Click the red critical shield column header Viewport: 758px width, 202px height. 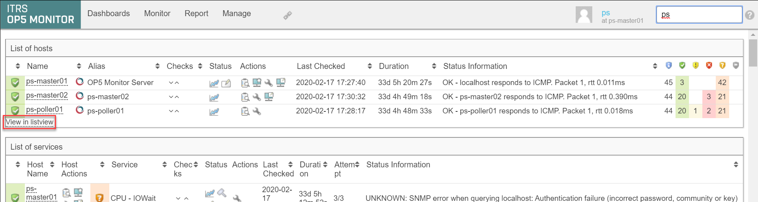tap(709, 65)
